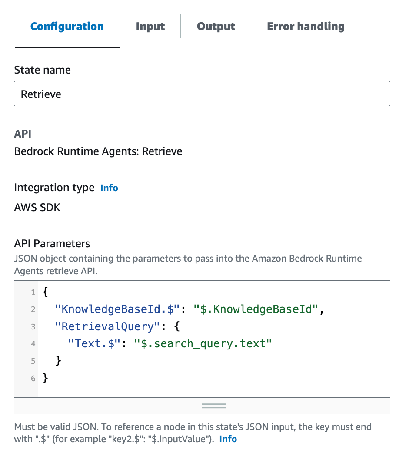Click the API Parameters heading

click(52, 244)
